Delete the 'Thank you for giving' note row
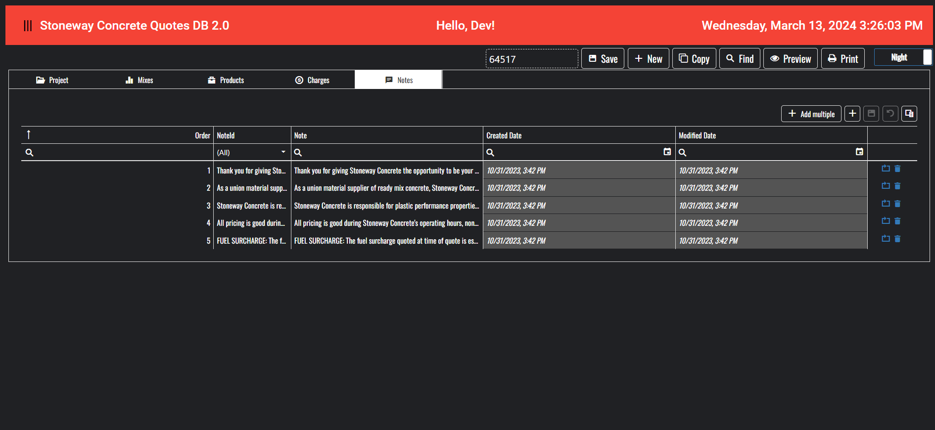Screen dimensions: 935x430 (x=897, y=169)
